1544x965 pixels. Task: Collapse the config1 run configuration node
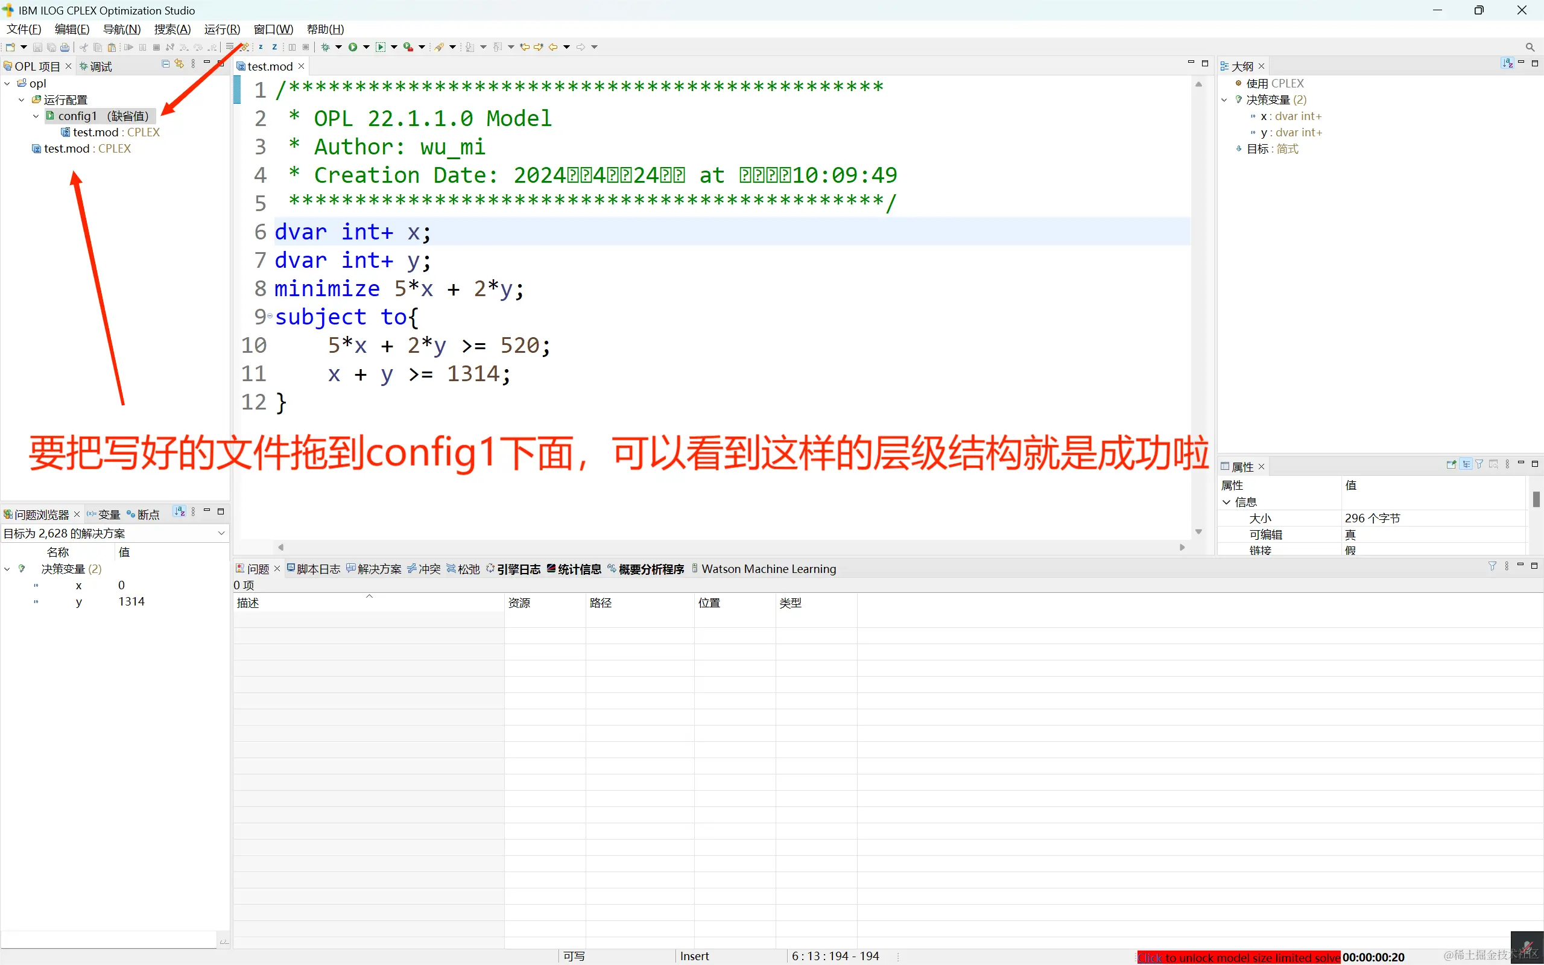36,116
